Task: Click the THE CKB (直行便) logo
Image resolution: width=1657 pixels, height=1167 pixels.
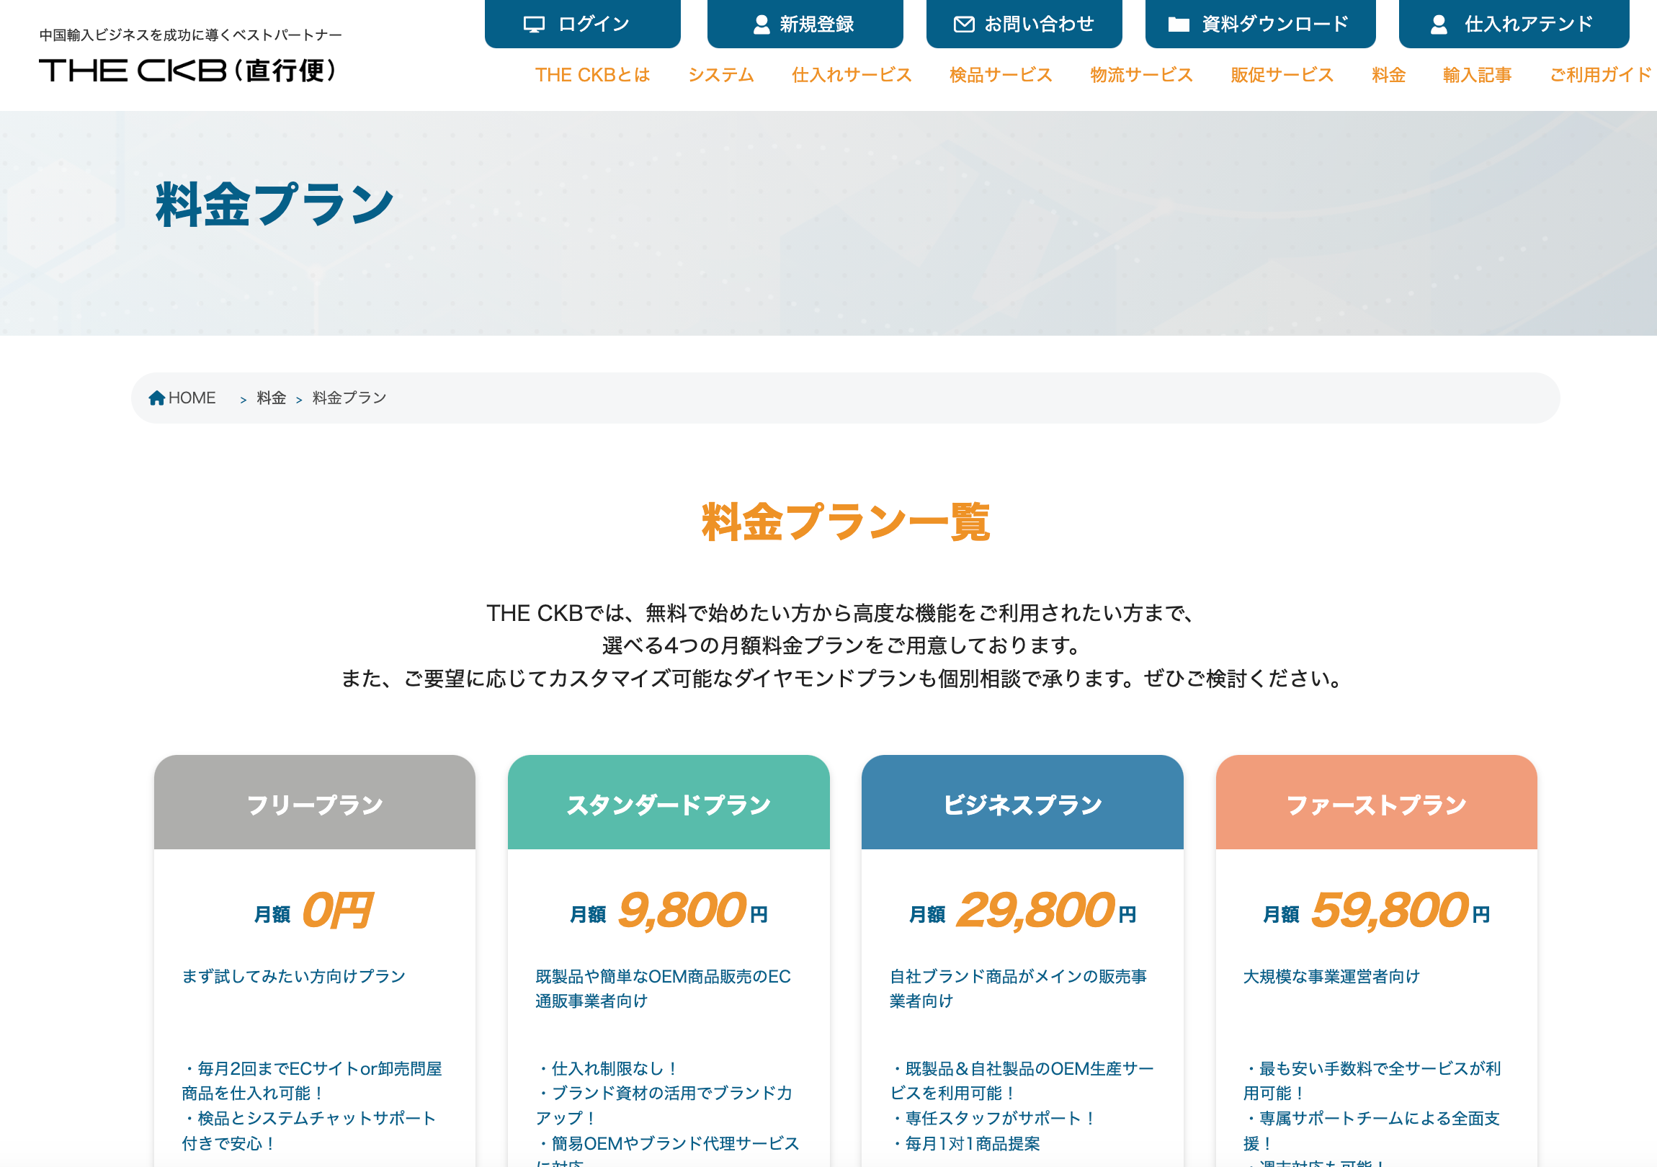Action: (x=187, y=71)
